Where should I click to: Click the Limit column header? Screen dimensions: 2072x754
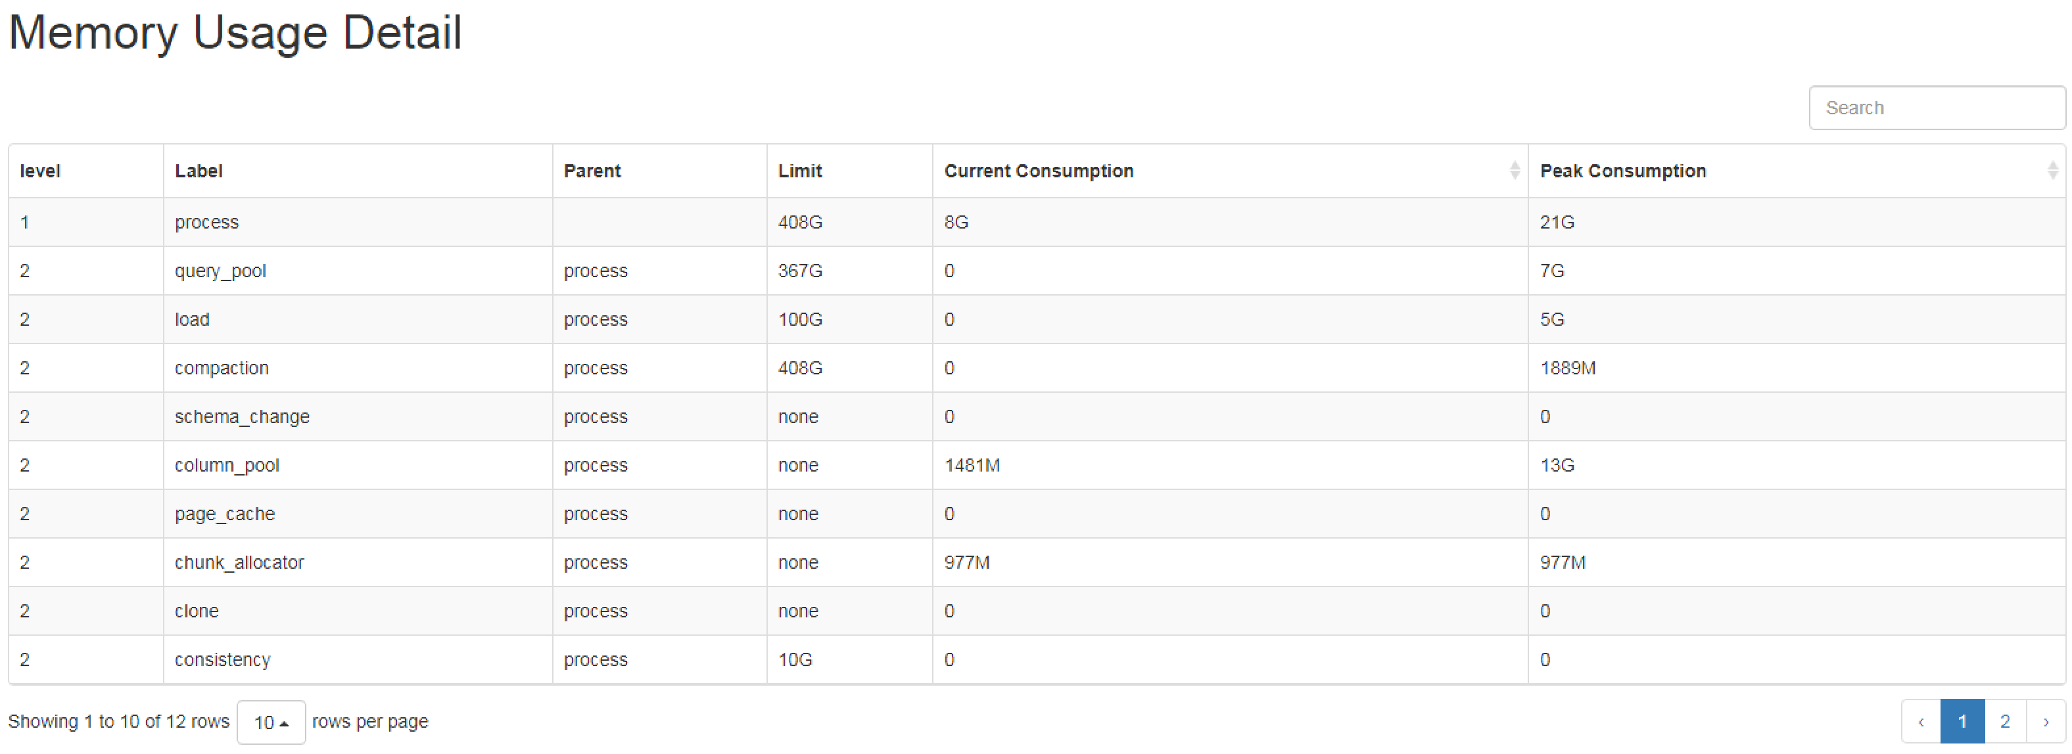[799, 171]
